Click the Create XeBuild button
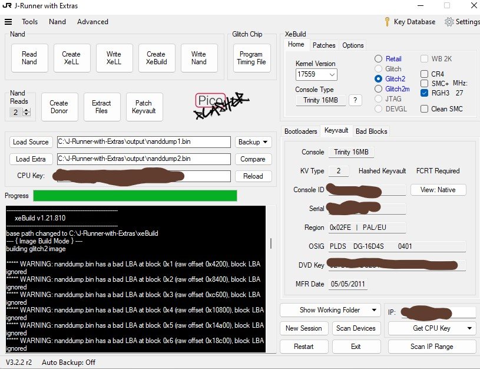Screen dimensions: 480x369 point(157,58)
